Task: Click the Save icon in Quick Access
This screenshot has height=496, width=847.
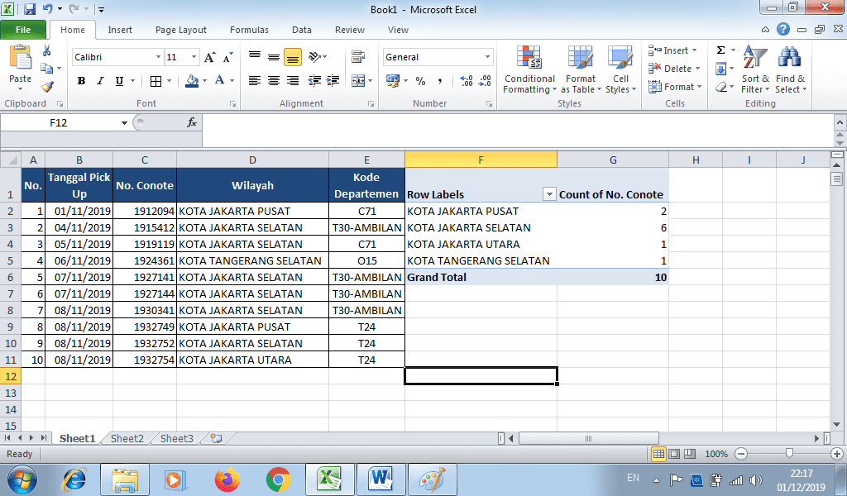Action: [x=30, y=9]
